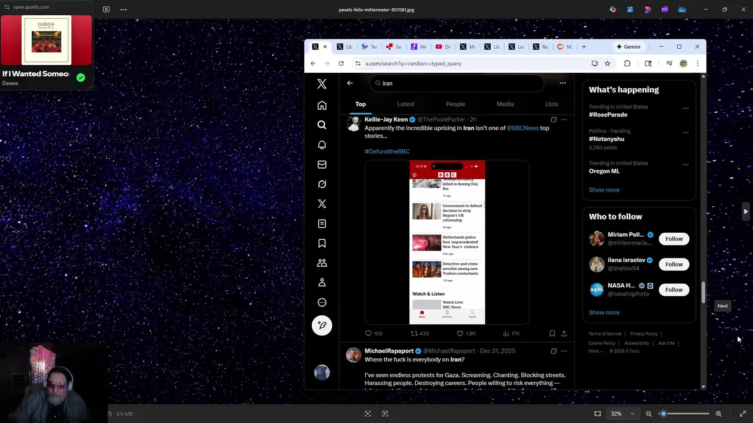Open the 32% zoom level dropdown

point(622,414)
